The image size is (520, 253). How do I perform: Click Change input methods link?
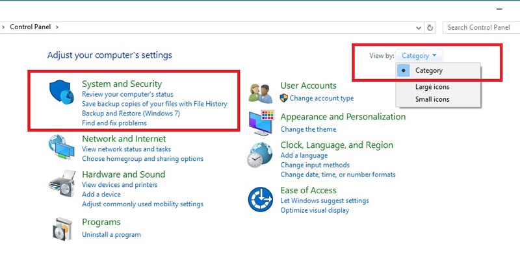point(315,165)
